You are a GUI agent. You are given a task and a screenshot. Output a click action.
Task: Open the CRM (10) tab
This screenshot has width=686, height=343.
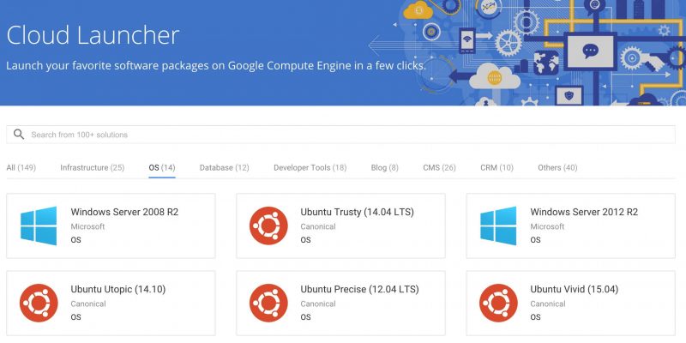[496, 167]
